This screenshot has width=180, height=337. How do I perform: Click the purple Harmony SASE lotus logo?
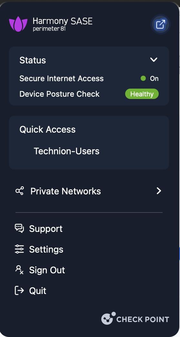tap(18, 24)
